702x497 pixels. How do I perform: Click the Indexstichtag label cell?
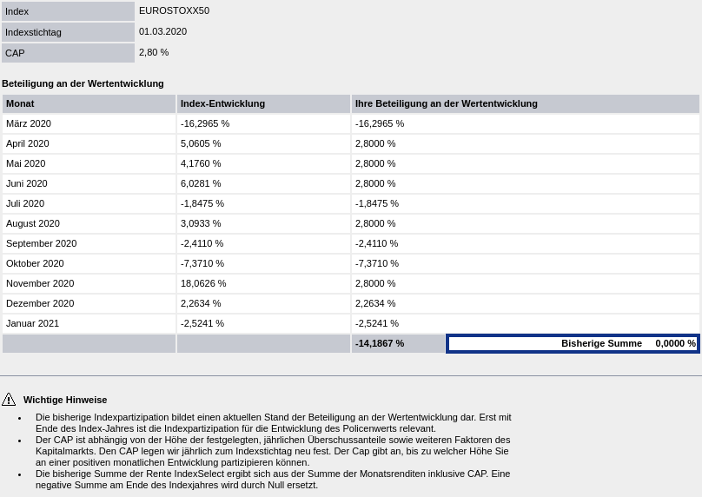[68, 32]
